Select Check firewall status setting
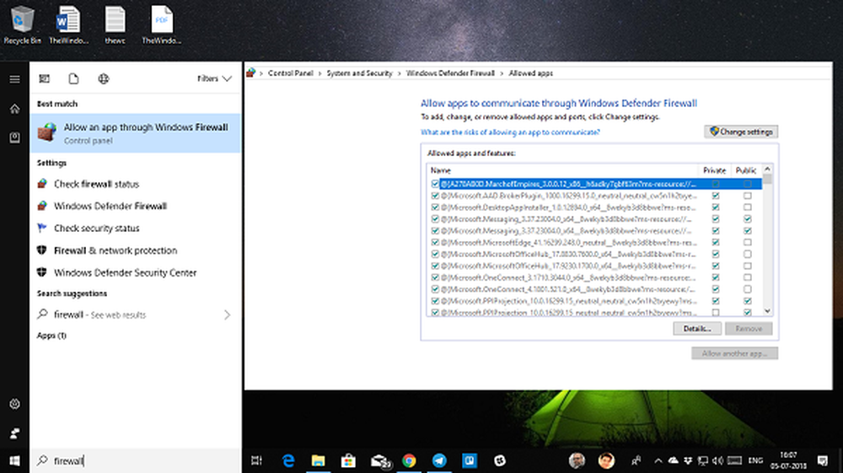843x473 pixels. 96,184
